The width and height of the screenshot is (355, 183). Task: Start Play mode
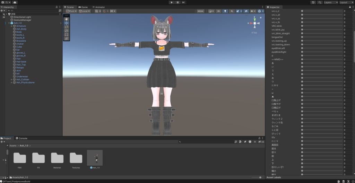click(x=172, y=2)
